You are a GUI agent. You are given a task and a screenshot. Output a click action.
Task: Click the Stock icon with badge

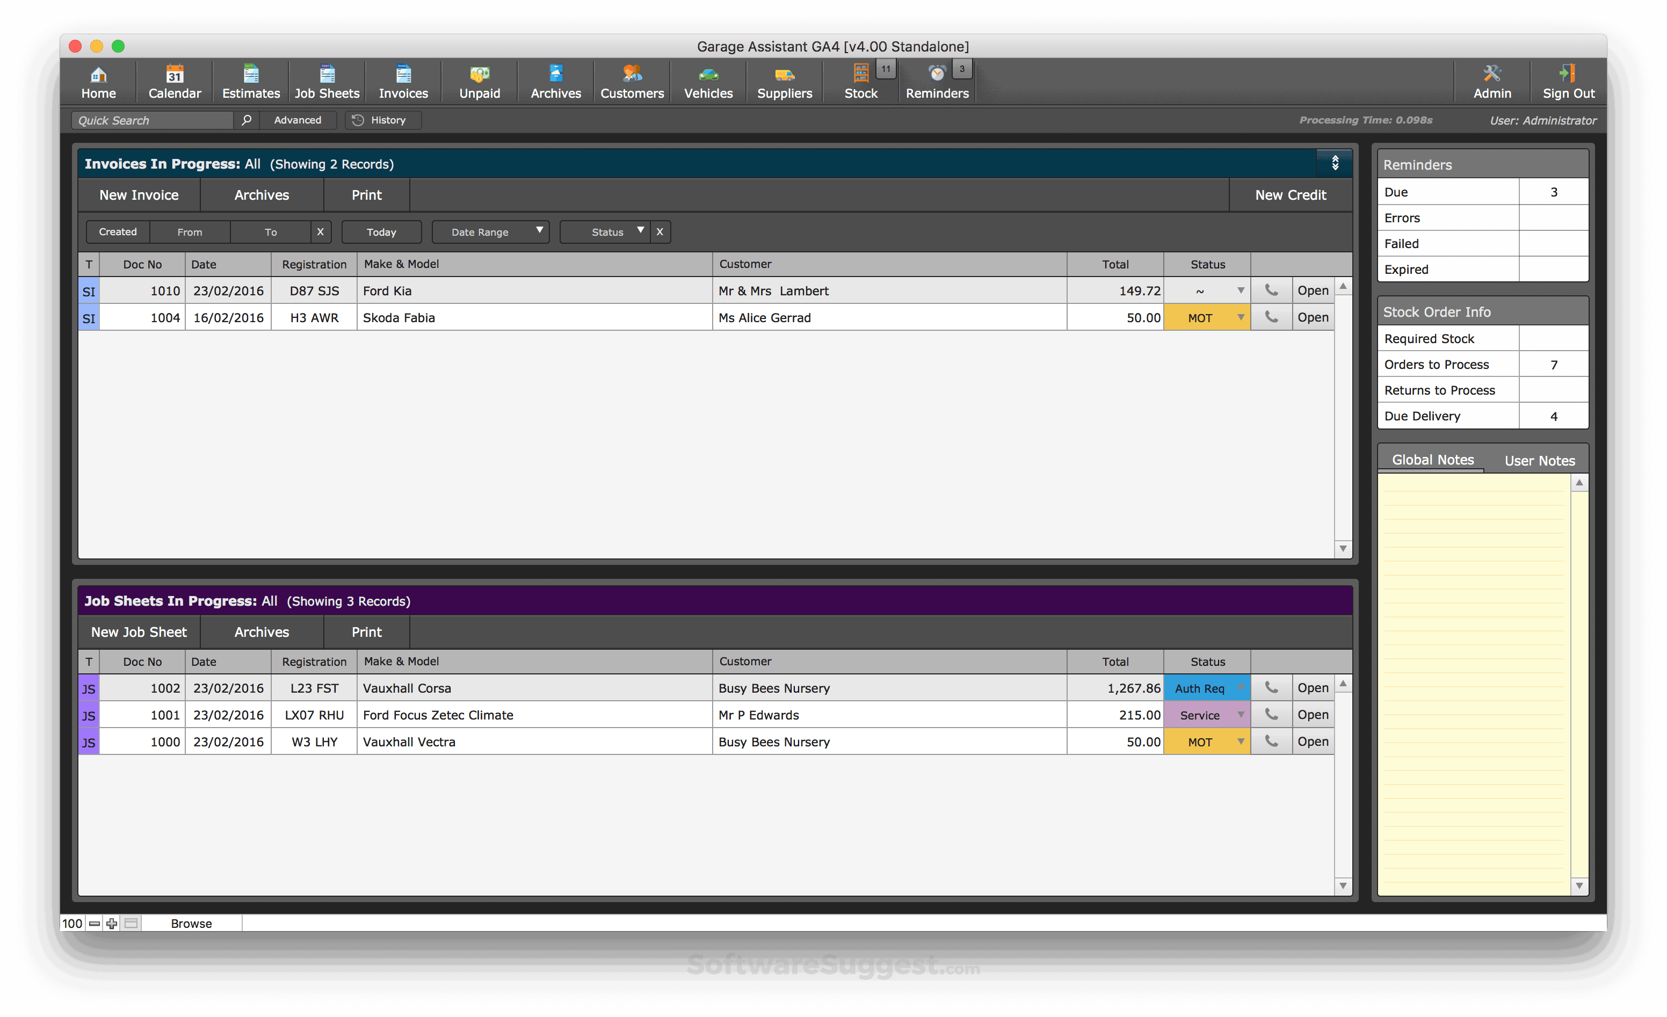point(860,75)
